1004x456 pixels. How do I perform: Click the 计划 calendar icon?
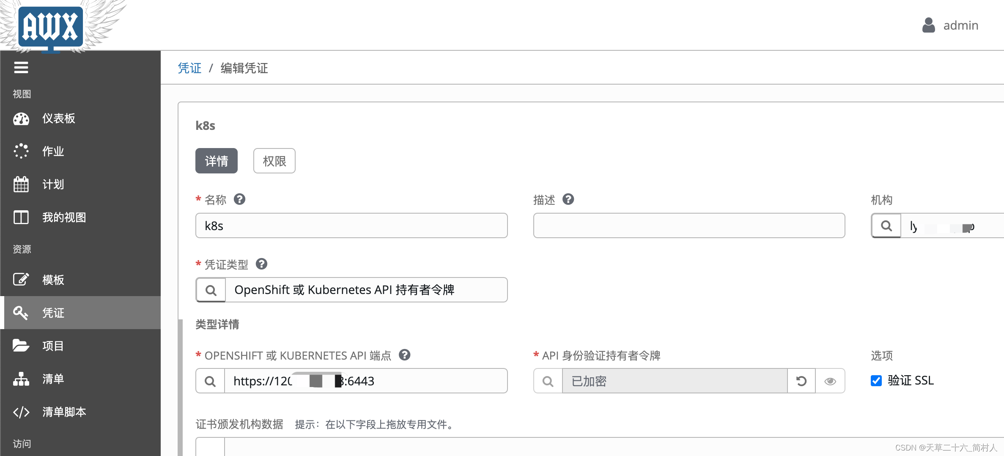point(21,184)
